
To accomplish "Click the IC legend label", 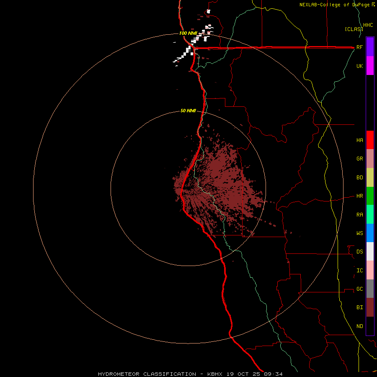I will 359,270.
